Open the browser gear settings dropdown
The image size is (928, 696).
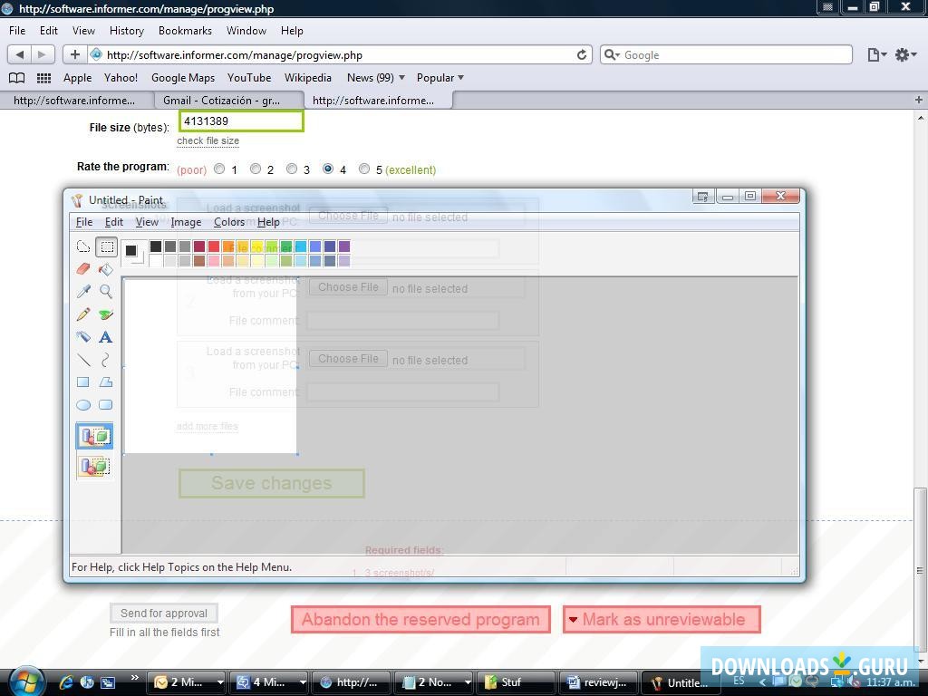(905, 55)
